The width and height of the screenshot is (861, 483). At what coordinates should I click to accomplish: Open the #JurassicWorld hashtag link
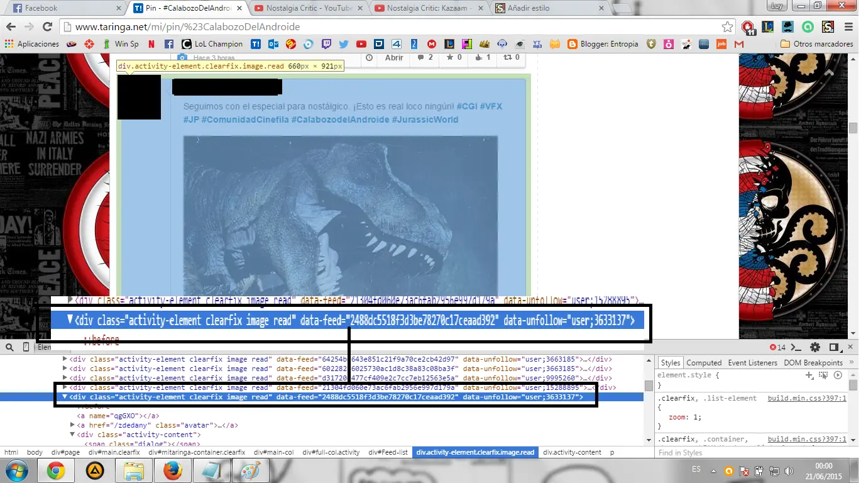tap(425, 119)
